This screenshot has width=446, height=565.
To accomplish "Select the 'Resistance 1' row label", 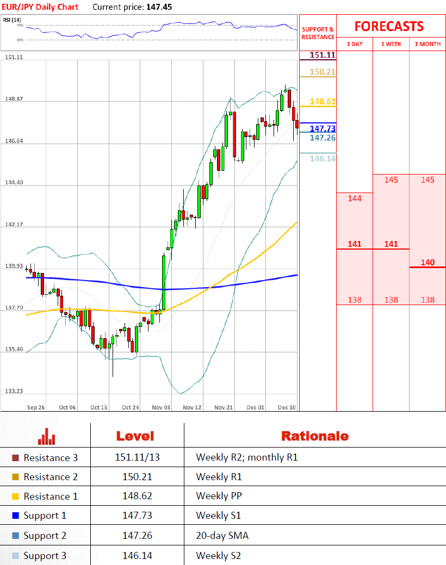I will 51,496.
